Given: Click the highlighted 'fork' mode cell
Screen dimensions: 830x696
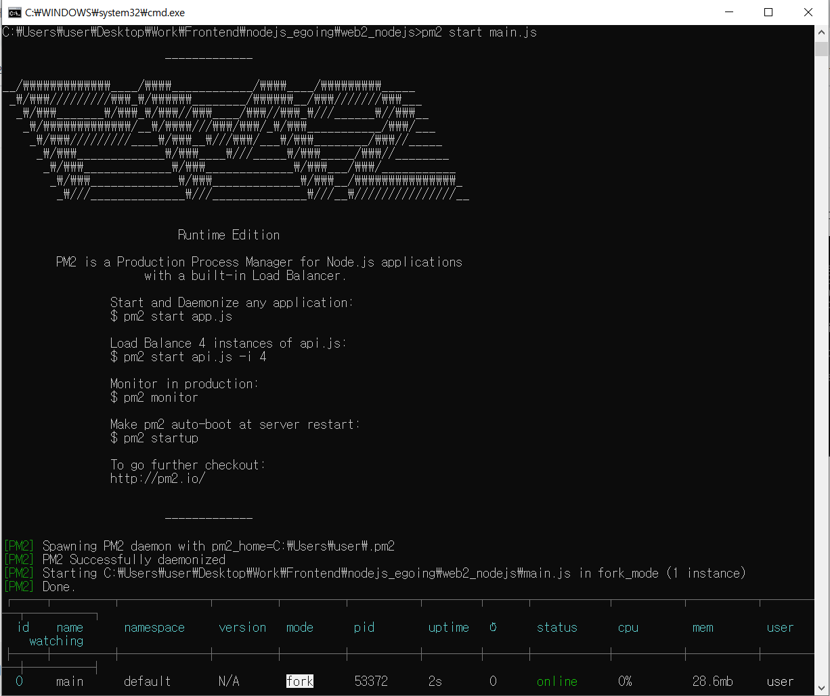Looking at the screenshot, I should 300,681.
